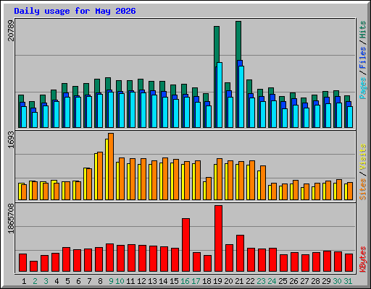Select day 20 on the date axis
371x289 pixels.
pos(228,281)
